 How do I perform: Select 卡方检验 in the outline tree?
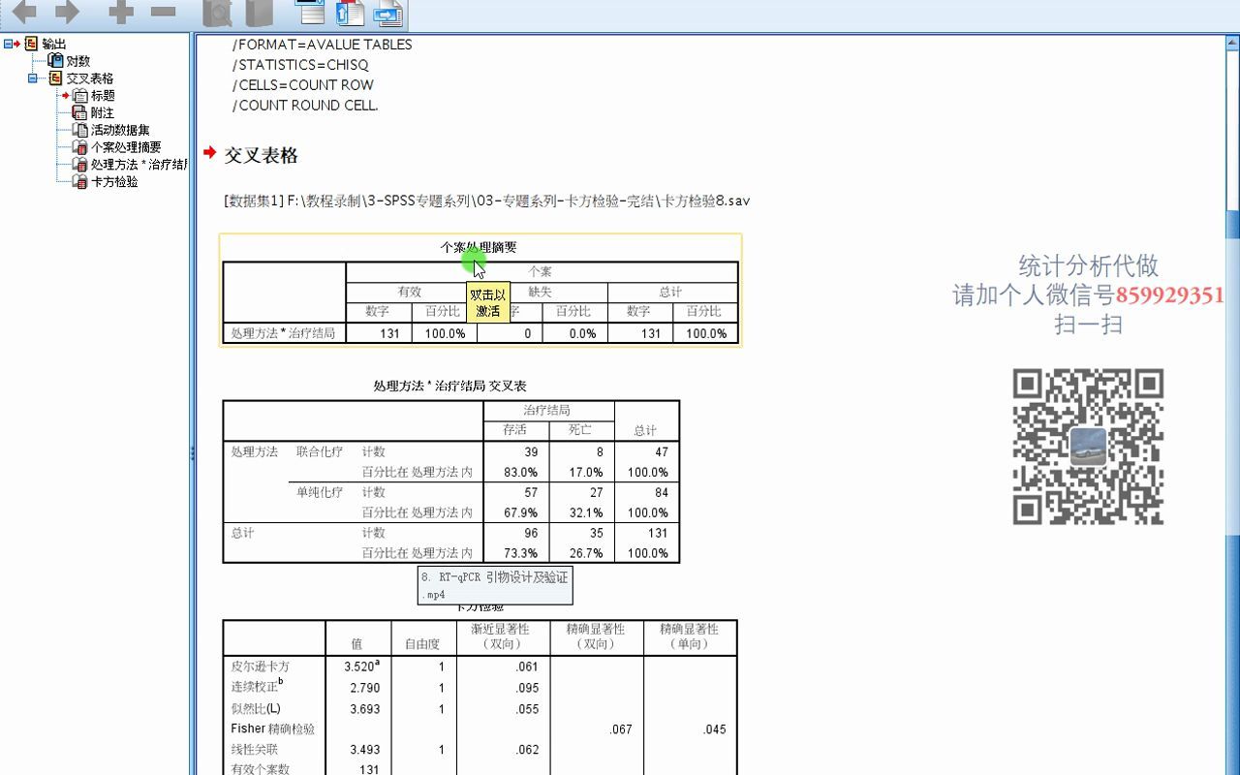114,181
